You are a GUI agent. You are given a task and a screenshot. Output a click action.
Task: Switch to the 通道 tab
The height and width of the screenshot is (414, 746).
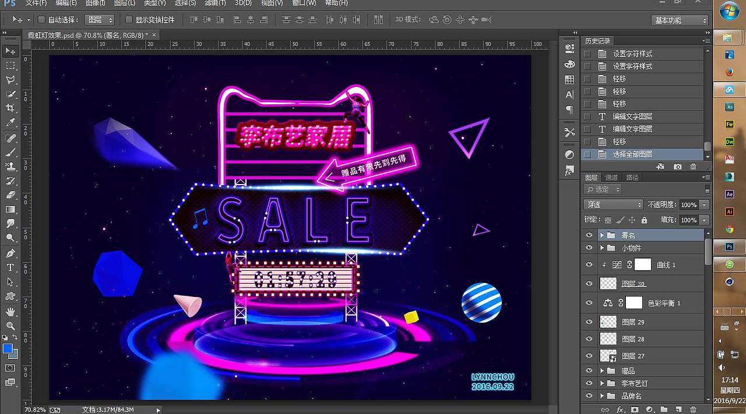(612, 178)
